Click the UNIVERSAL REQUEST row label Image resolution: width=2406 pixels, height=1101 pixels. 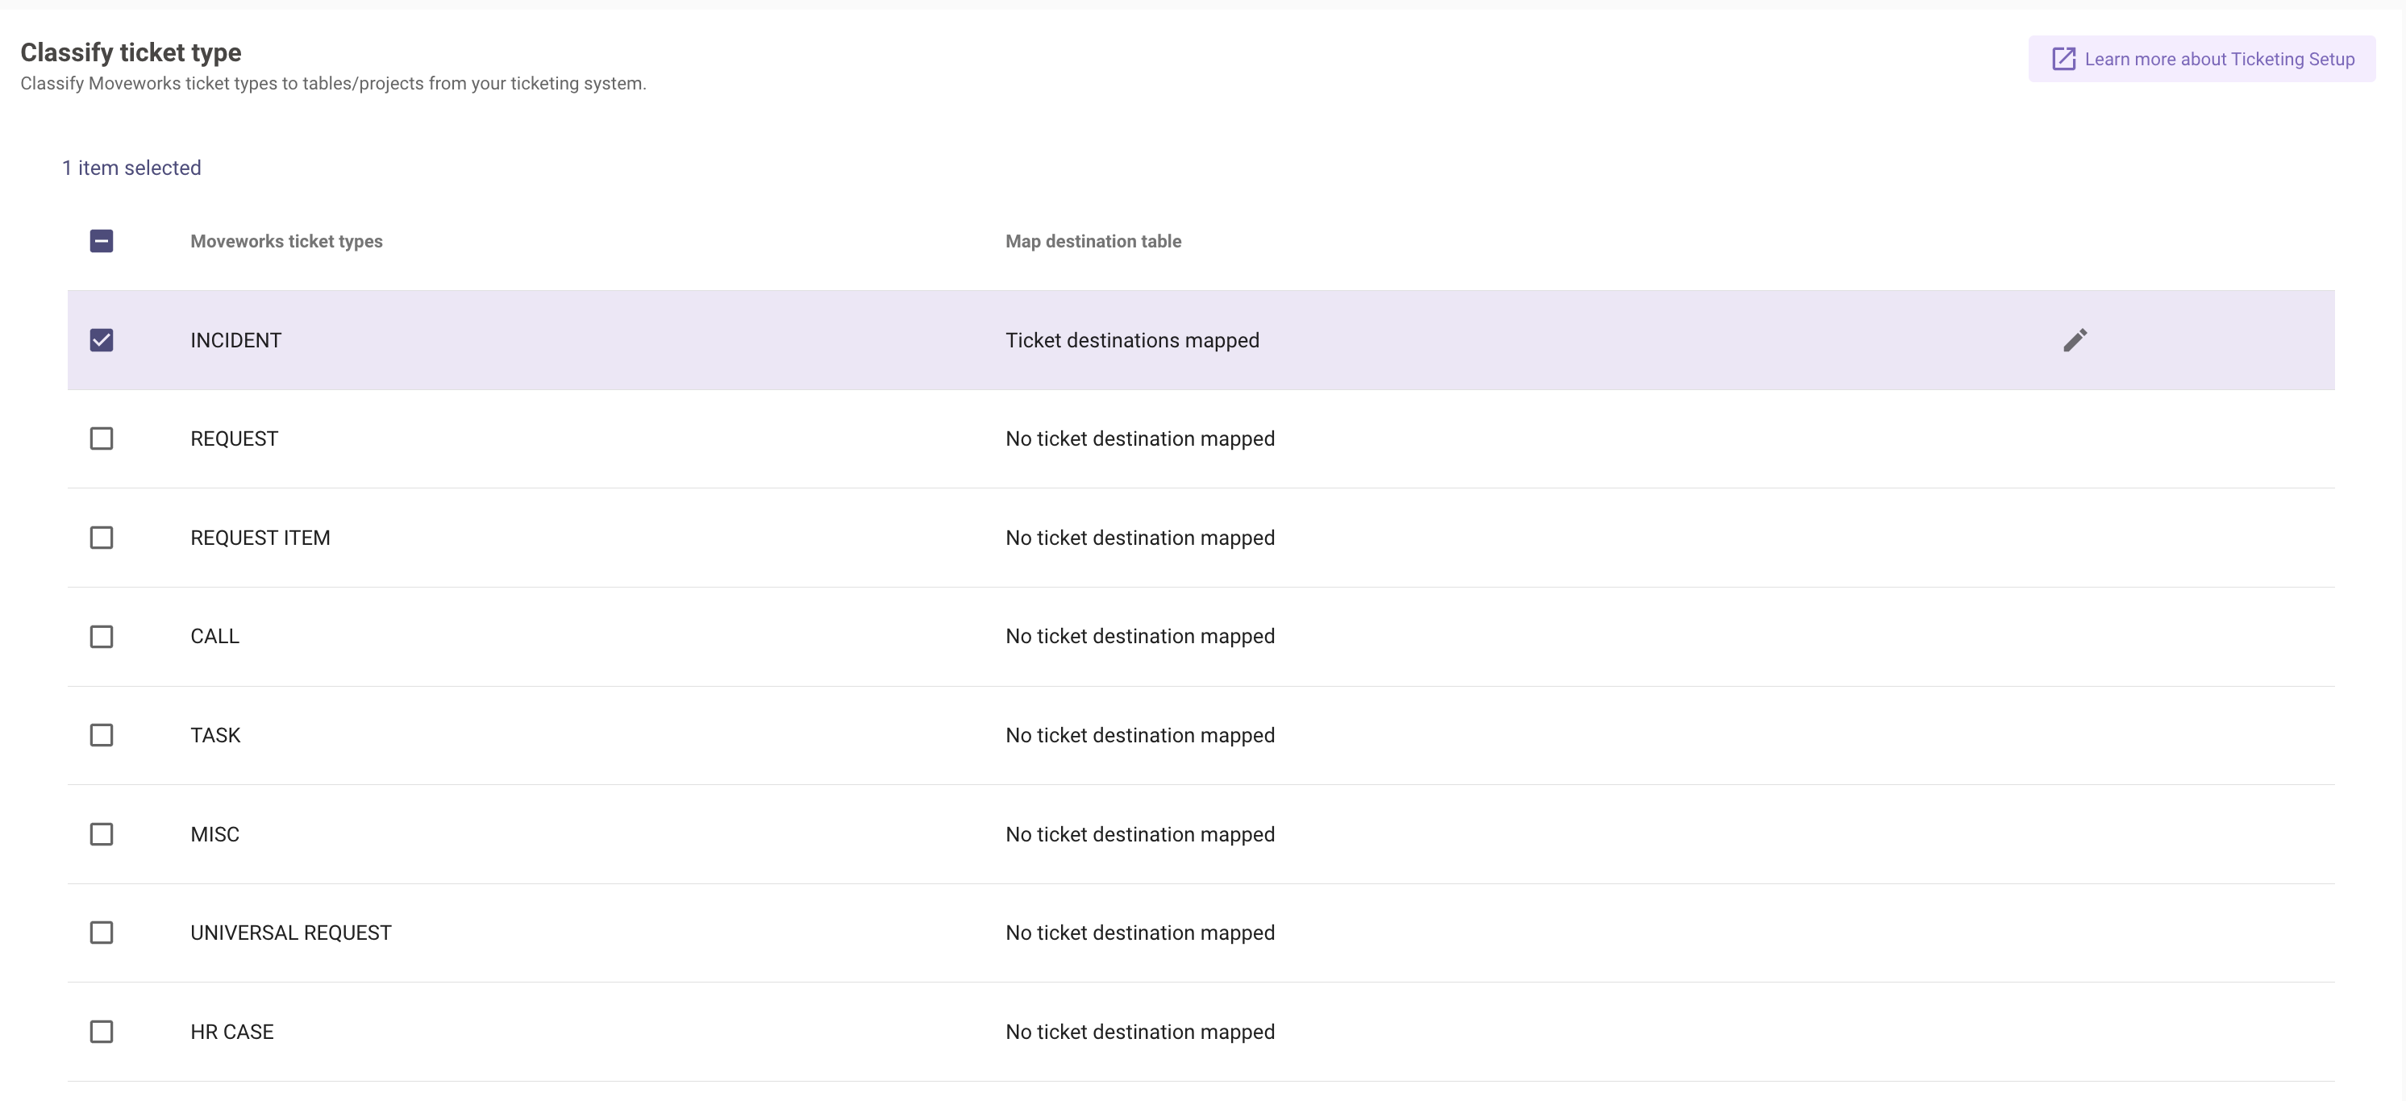[290, 933]
